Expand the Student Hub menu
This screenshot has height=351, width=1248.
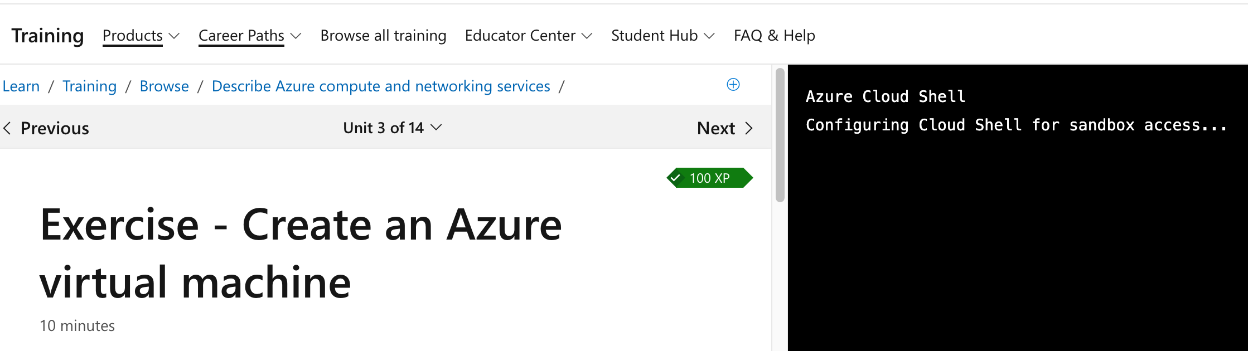coord(663,36)
